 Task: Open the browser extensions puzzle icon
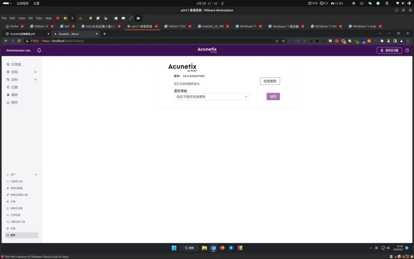382,41
